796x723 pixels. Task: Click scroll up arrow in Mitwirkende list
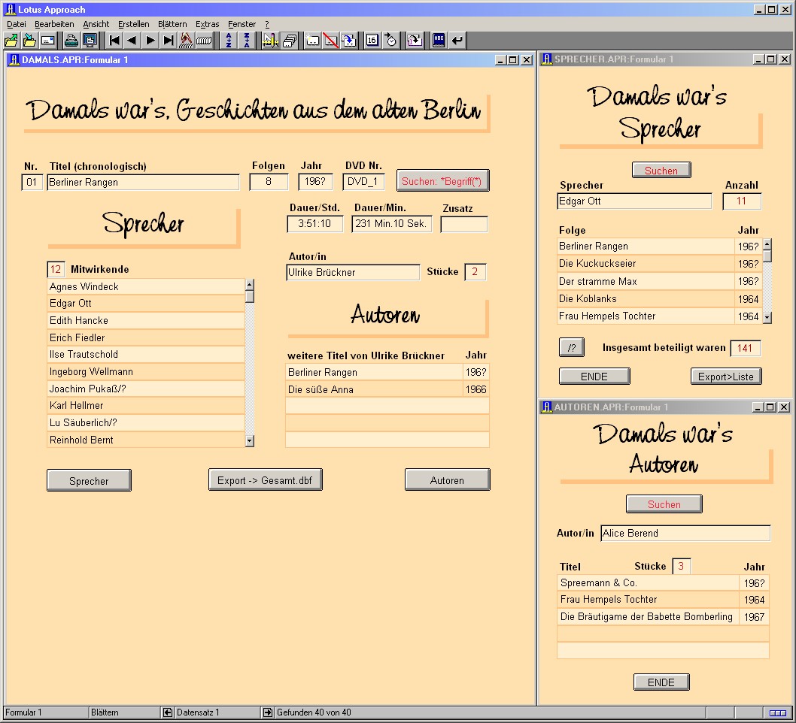click(249, 284)
